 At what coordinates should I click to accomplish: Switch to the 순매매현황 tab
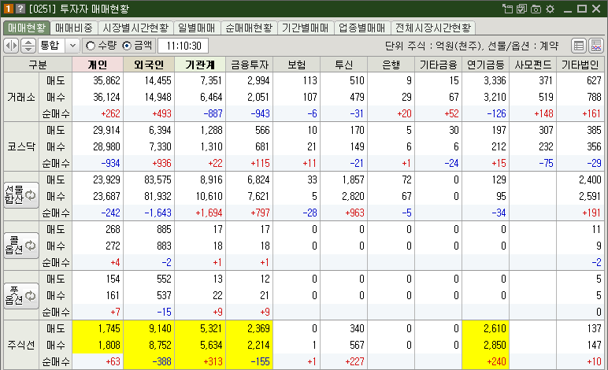point(249,28)
